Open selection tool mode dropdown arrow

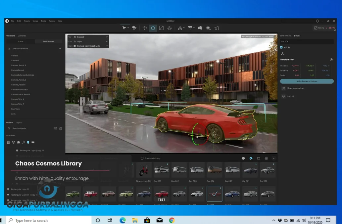pyautogui.click(x=128, y=28)
